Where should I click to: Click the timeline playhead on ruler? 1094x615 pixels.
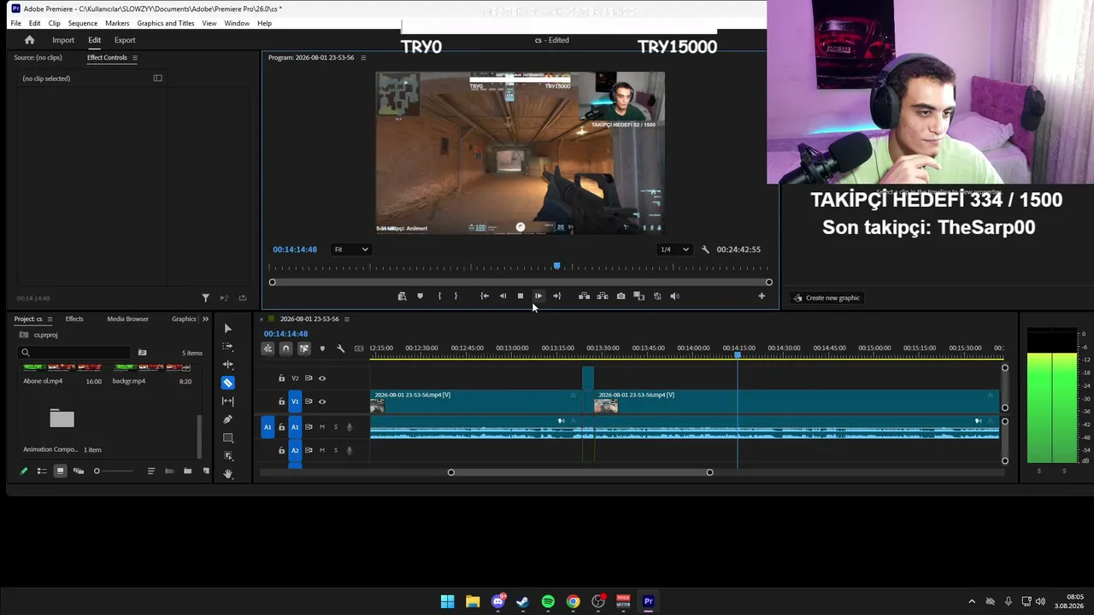(738, 354)
